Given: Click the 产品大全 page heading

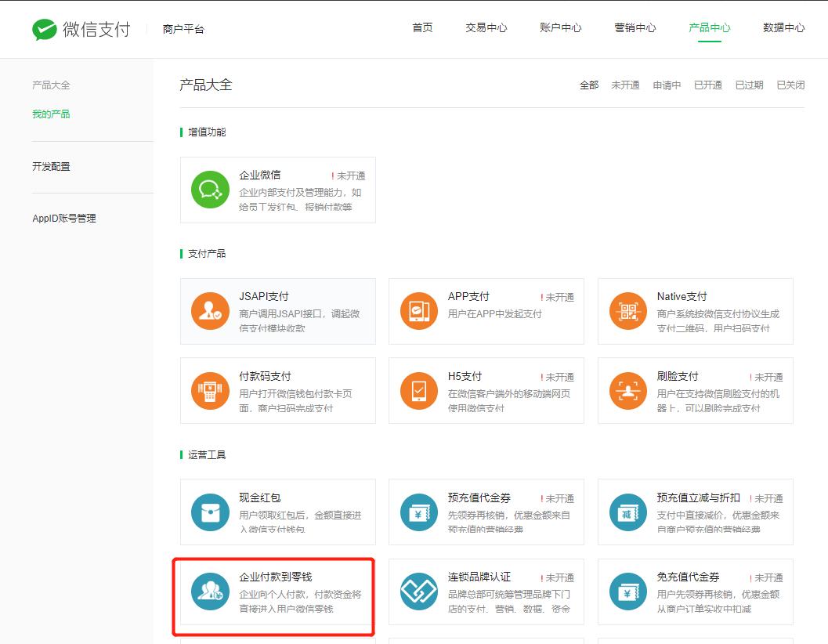Looking at the screenshot, I should pos(206,85).
